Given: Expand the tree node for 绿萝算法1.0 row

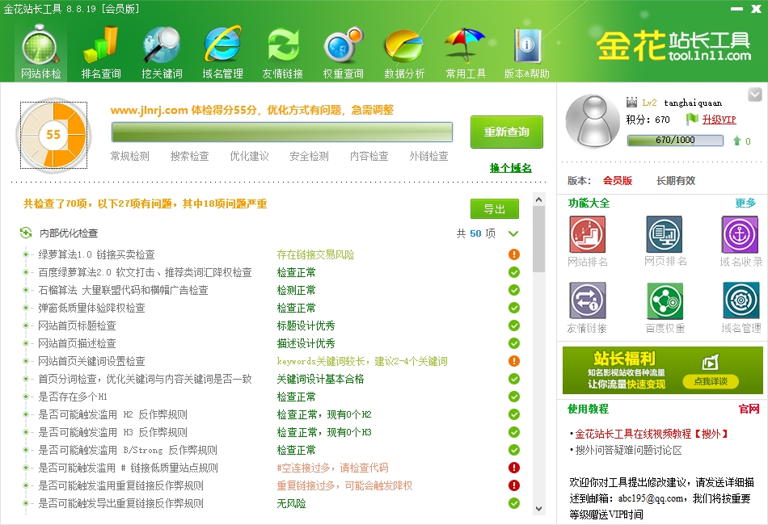Looking at the screenshot, I should [x=26, y=254].
